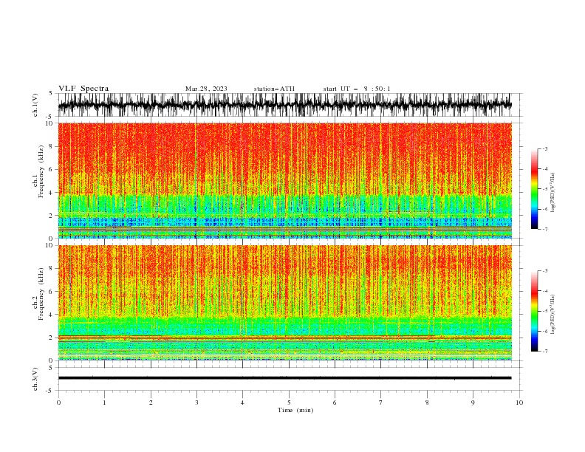Click the ch.1 "Frequency (kHz)" axis label
Image resolution: width=585 pixels, height=452 pixels.
pos(41,172)
